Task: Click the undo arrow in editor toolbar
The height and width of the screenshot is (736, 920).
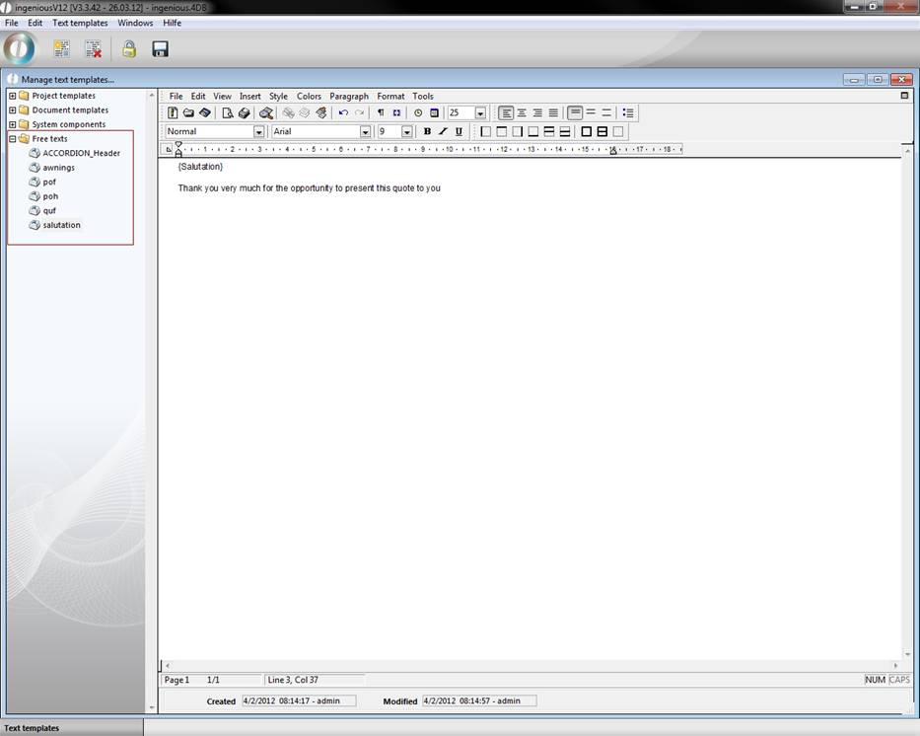Action: [343, 113]
